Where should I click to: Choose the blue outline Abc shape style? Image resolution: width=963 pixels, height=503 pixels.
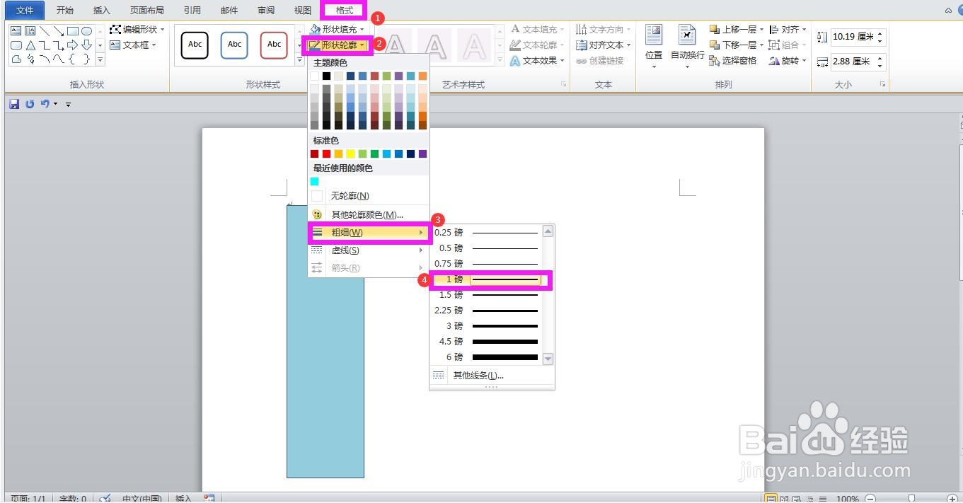[x=234, y=45]
